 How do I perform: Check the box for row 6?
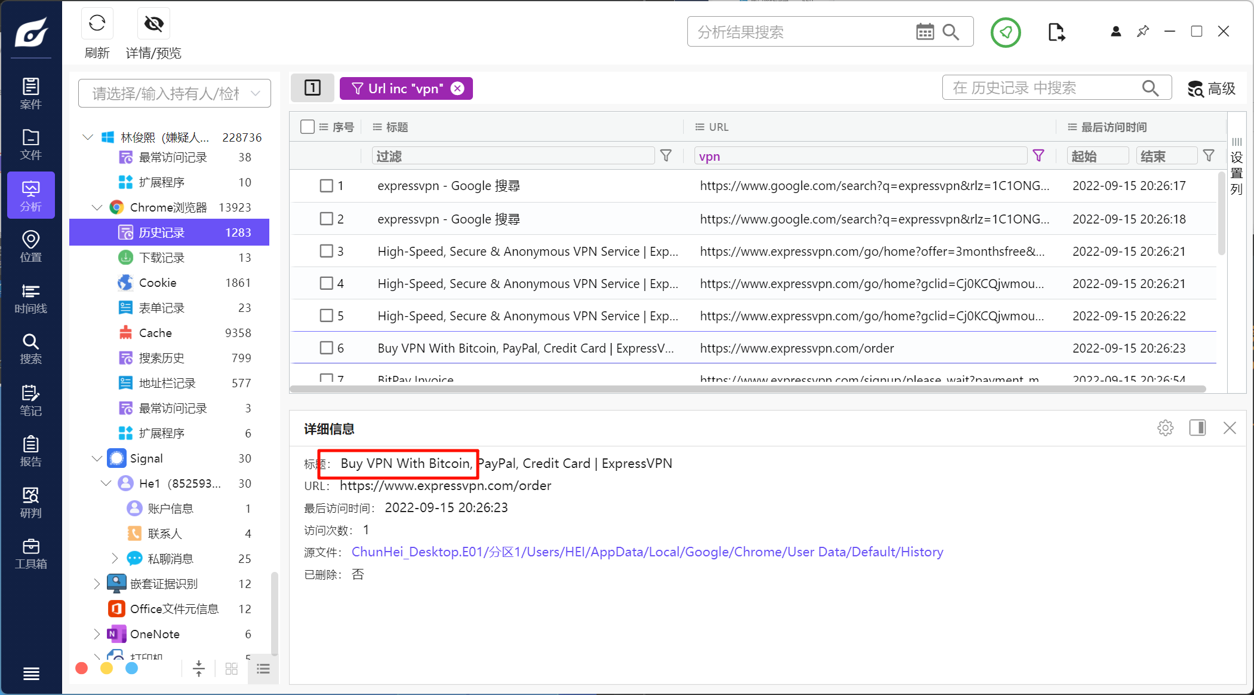pos(326,348)
